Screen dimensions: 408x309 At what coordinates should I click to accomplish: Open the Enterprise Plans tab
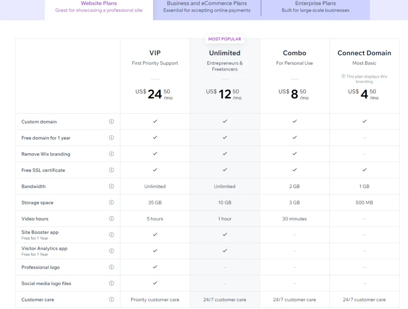[315, 6]
